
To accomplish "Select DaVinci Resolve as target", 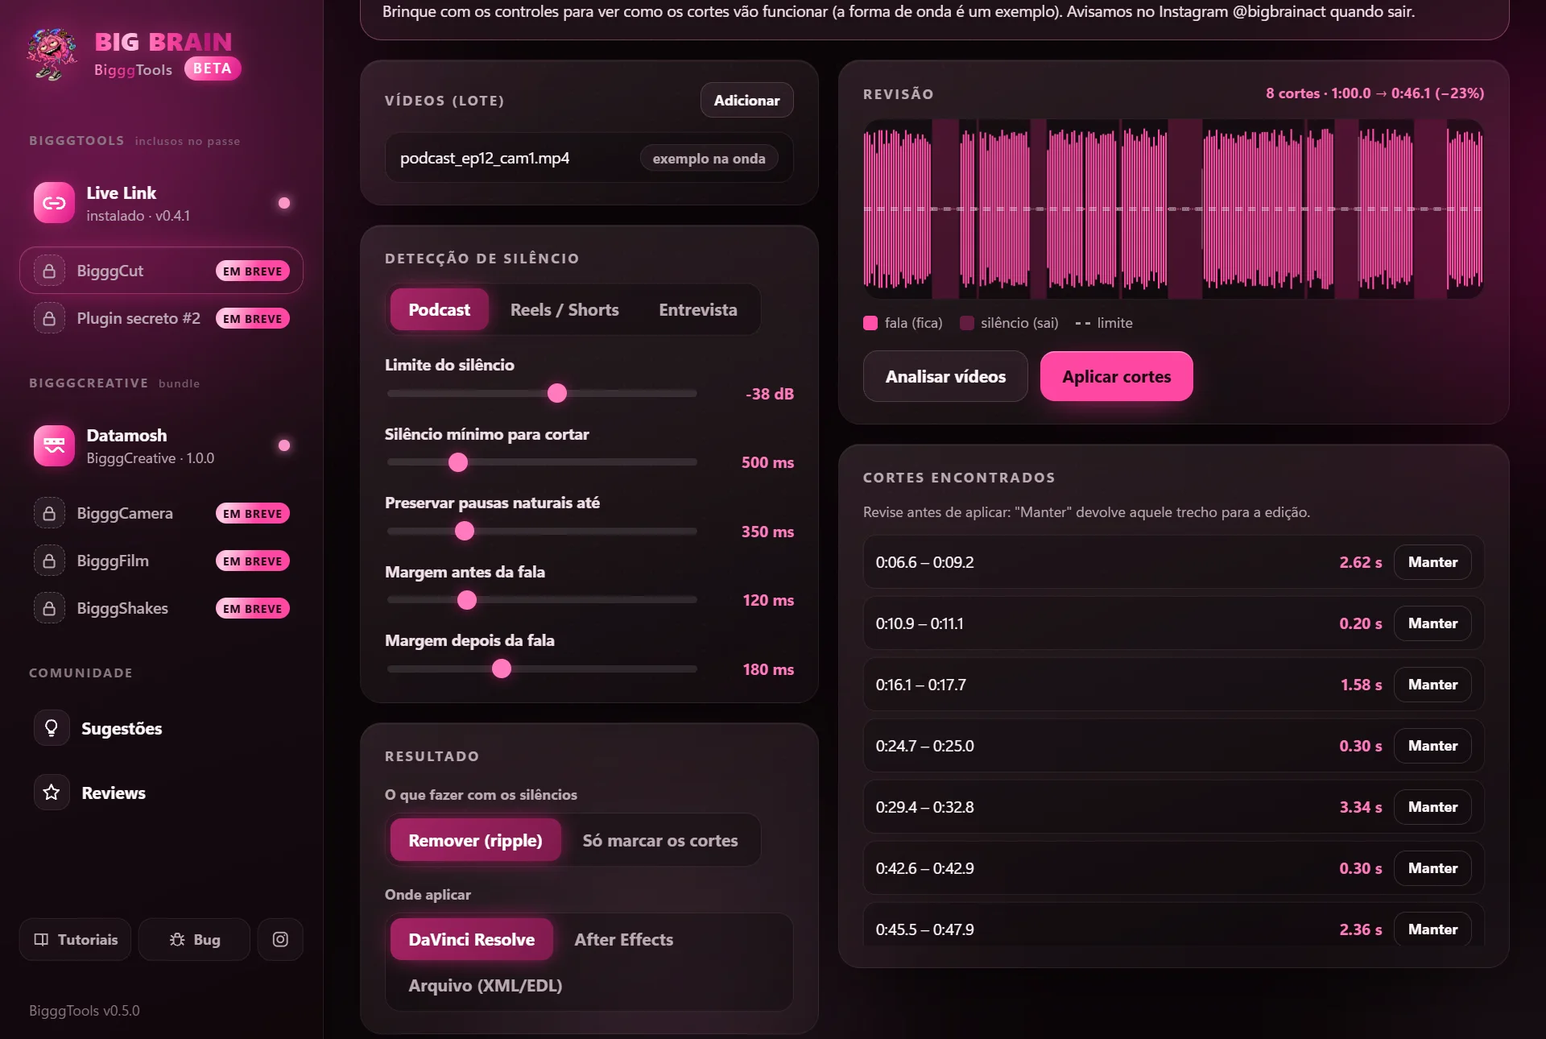I will [471, 939].
